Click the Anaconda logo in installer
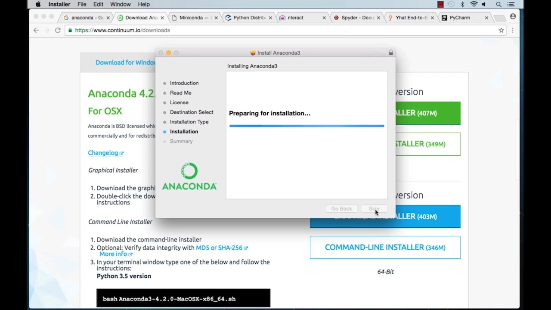The height and width of the screenshot is (310, 551). pyautogui.click(x=189, y=177)
